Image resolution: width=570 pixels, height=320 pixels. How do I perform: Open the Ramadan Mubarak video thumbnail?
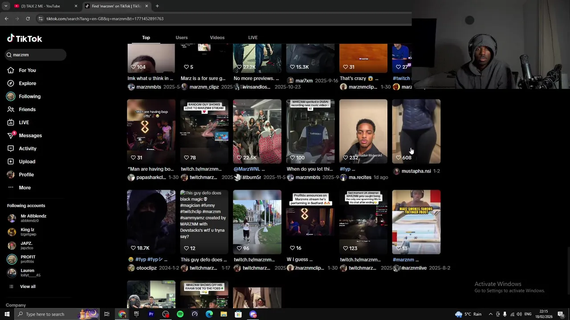[x=363, y=131]
